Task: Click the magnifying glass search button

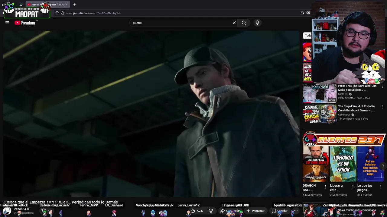Action: point(244,23)
